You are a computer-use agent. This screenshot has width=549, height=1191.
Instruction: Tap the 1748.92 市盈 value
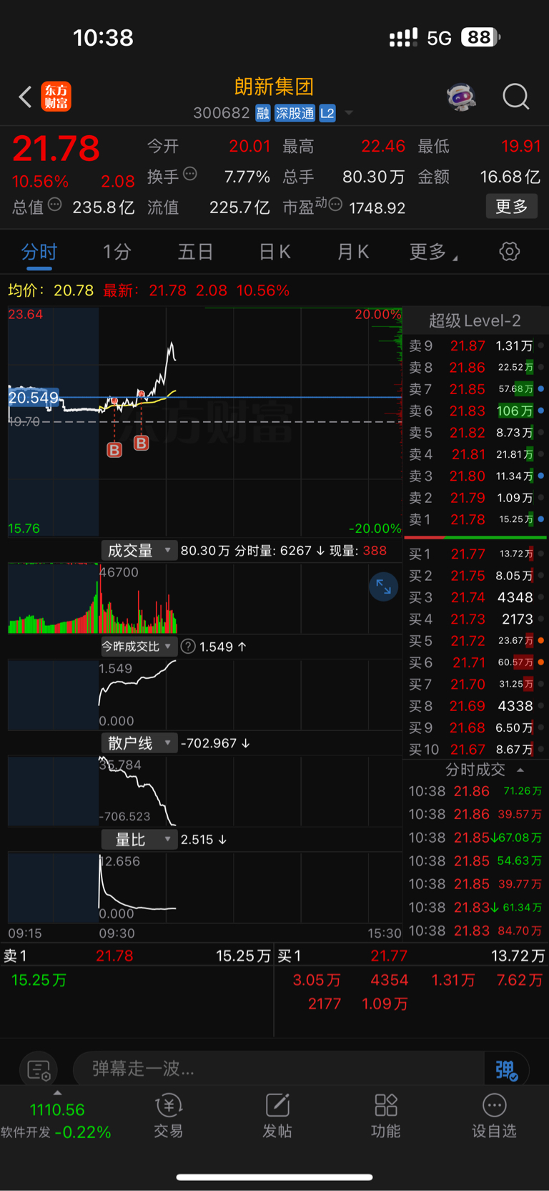click(377, 208)
